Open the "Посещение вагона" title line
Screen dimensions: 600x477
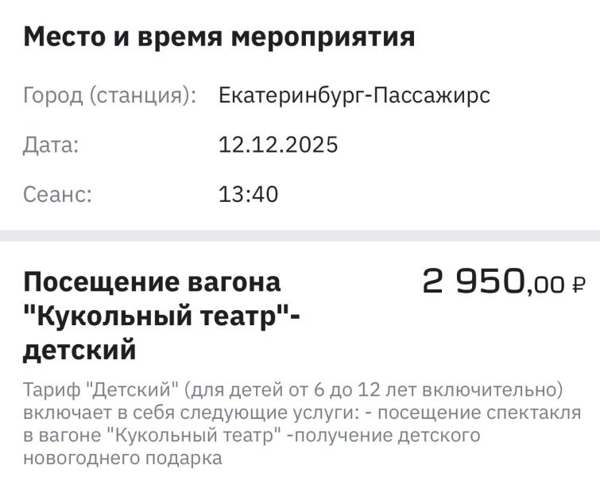152,282
